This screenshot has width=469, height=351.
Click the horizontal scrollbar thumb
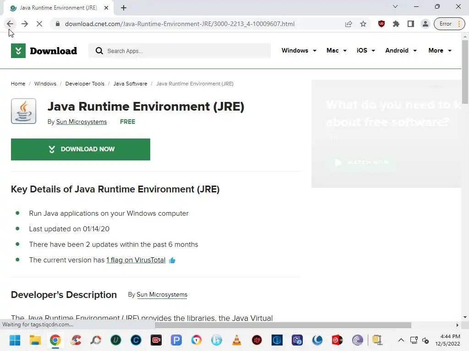(x=283, y=325)
